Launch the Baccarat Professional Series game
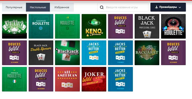This screenshot has width=192, height=99. click(x=147, y=53)
